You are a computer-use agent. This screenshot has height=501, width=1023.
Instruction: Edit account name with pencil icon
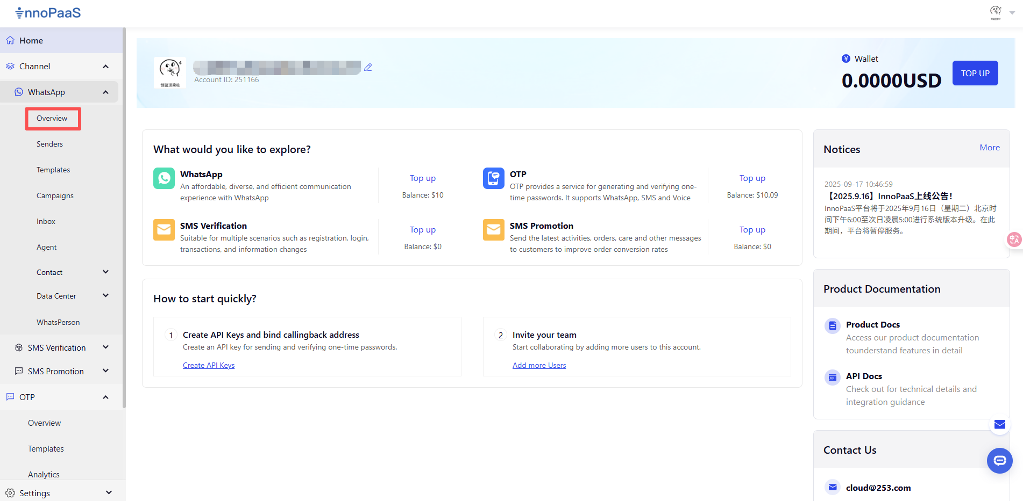point(368,67)
